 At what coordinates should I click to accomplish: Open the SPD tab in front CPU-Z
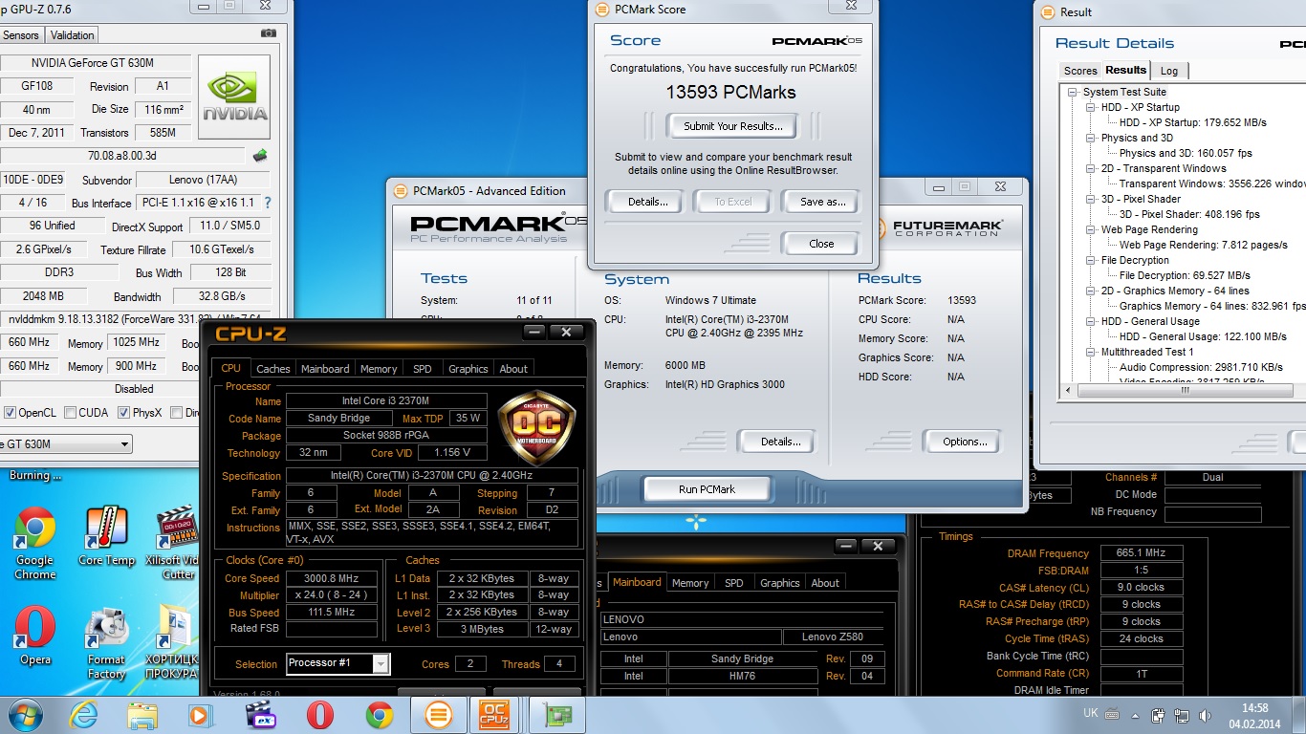click(x=423, y=369)
